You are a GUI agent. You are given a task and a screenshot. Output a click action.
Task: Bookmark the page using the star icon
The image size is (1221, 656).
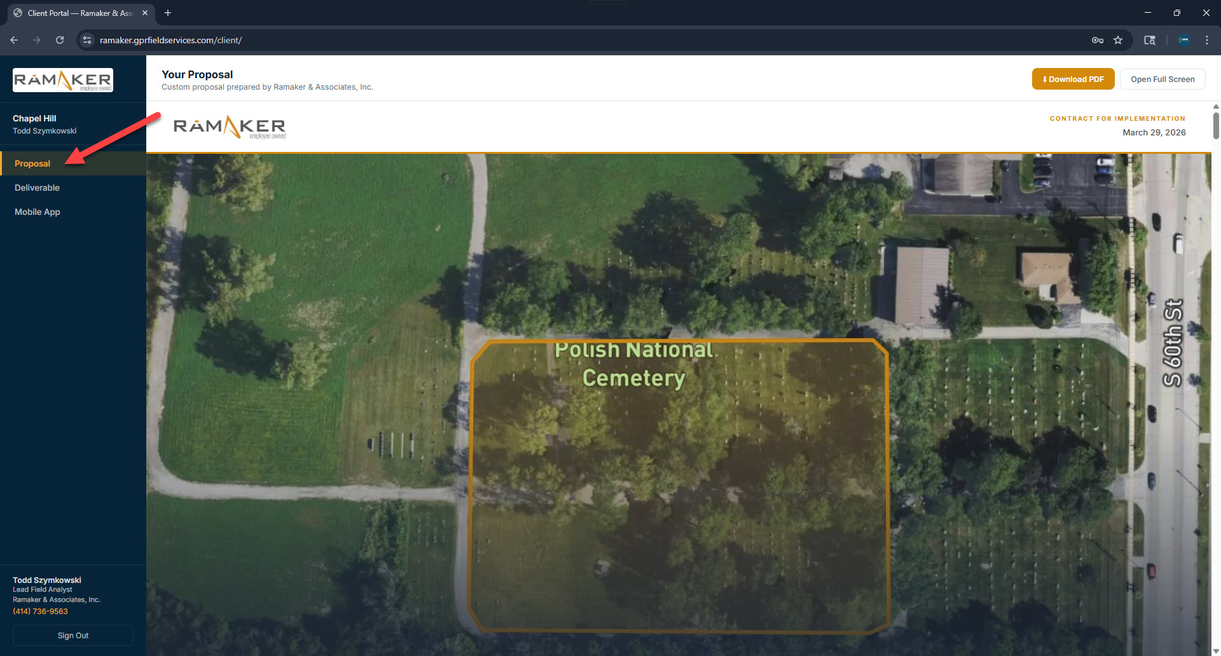tap(1119, 39)
